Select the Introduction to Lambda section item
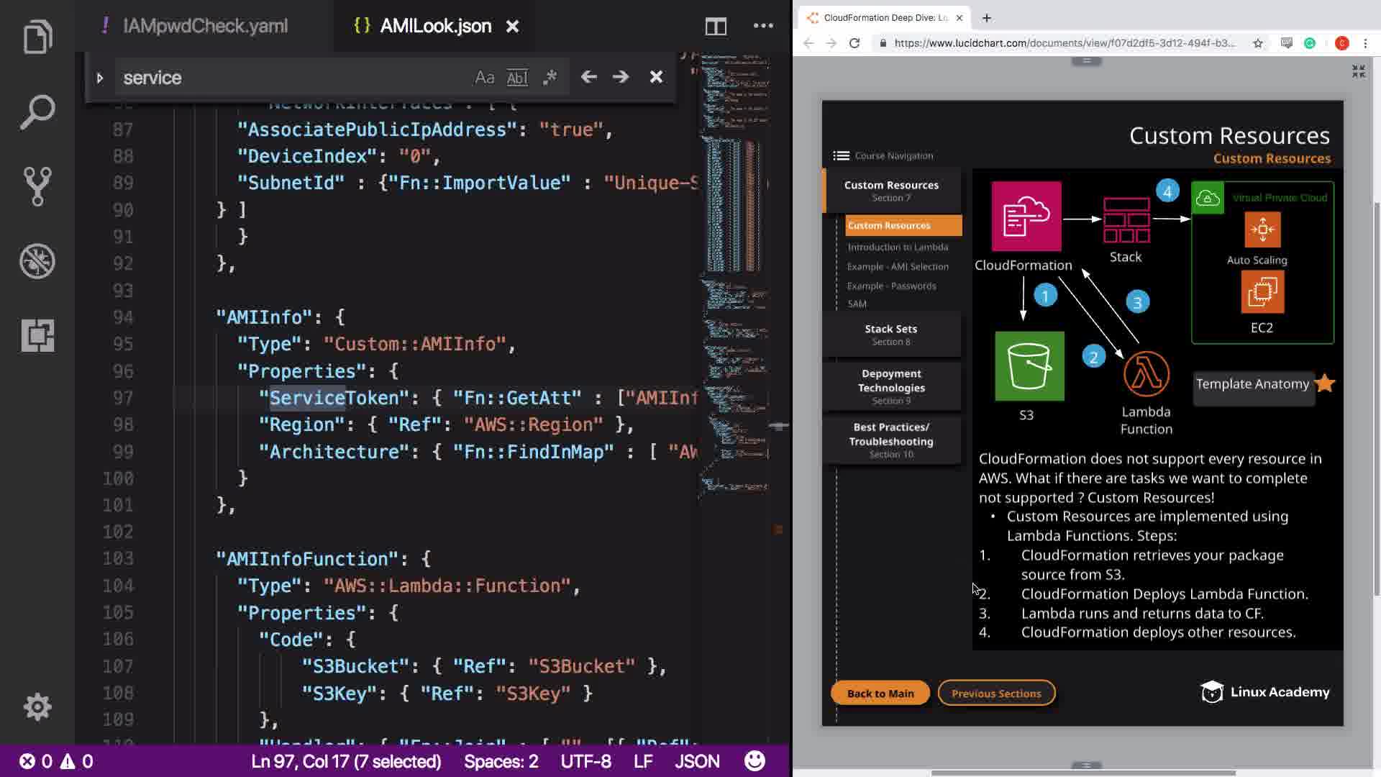 pos(897,247)
